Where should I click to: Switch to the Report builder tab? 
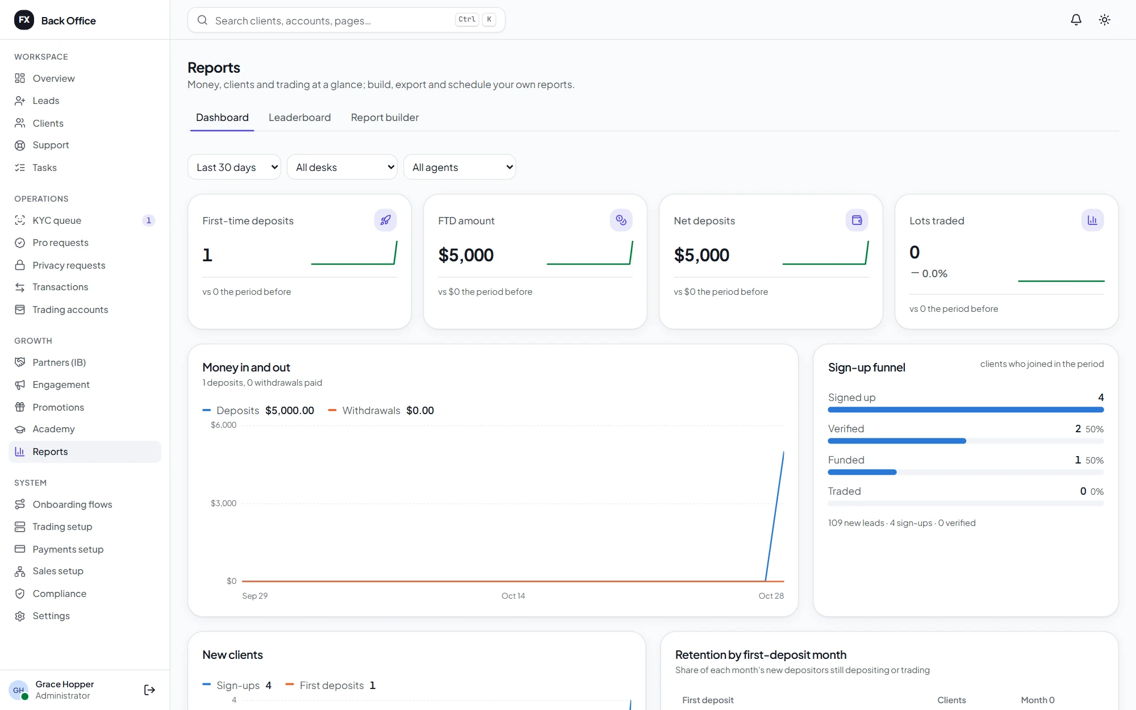pyautogui.click(x=385, y=118)
